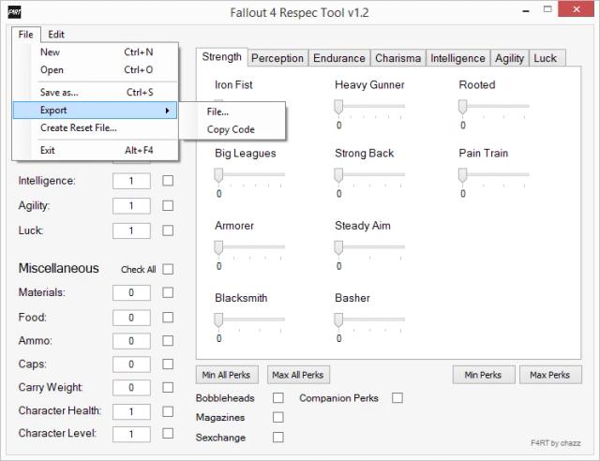Image resolution: width=600 pixels, height=461 pixels.
Task: Click the Min Perks button
Action: pyautogui.click(x=484, y=375)
